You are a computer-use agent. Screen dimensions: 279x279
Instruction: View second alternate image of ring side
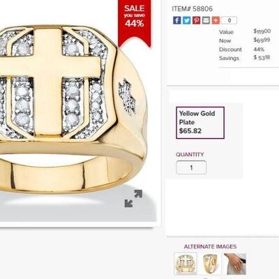tap(210, 264)
